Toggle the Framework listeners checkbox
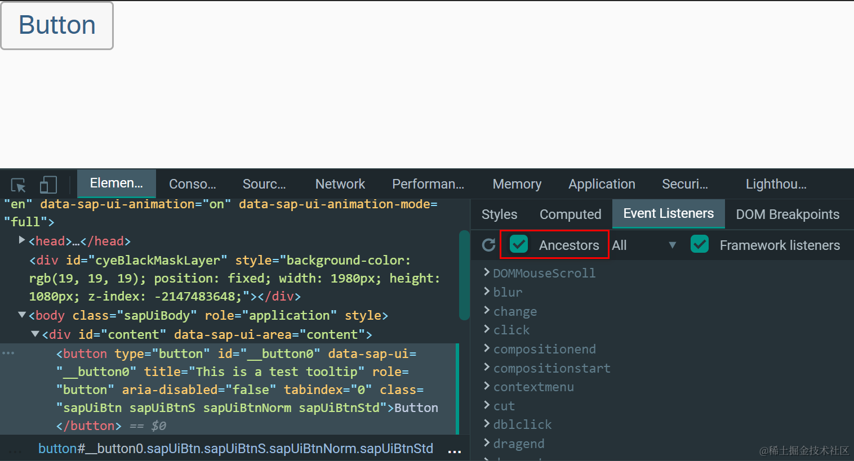 coord(700,244)
